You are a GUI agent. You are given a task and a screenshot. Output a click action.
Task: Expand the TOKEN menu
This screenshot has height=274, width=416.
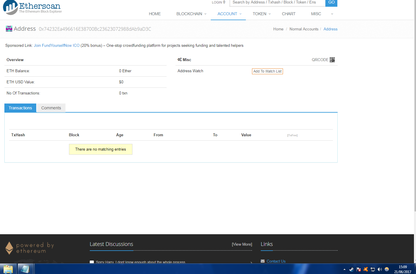point(262,14)
